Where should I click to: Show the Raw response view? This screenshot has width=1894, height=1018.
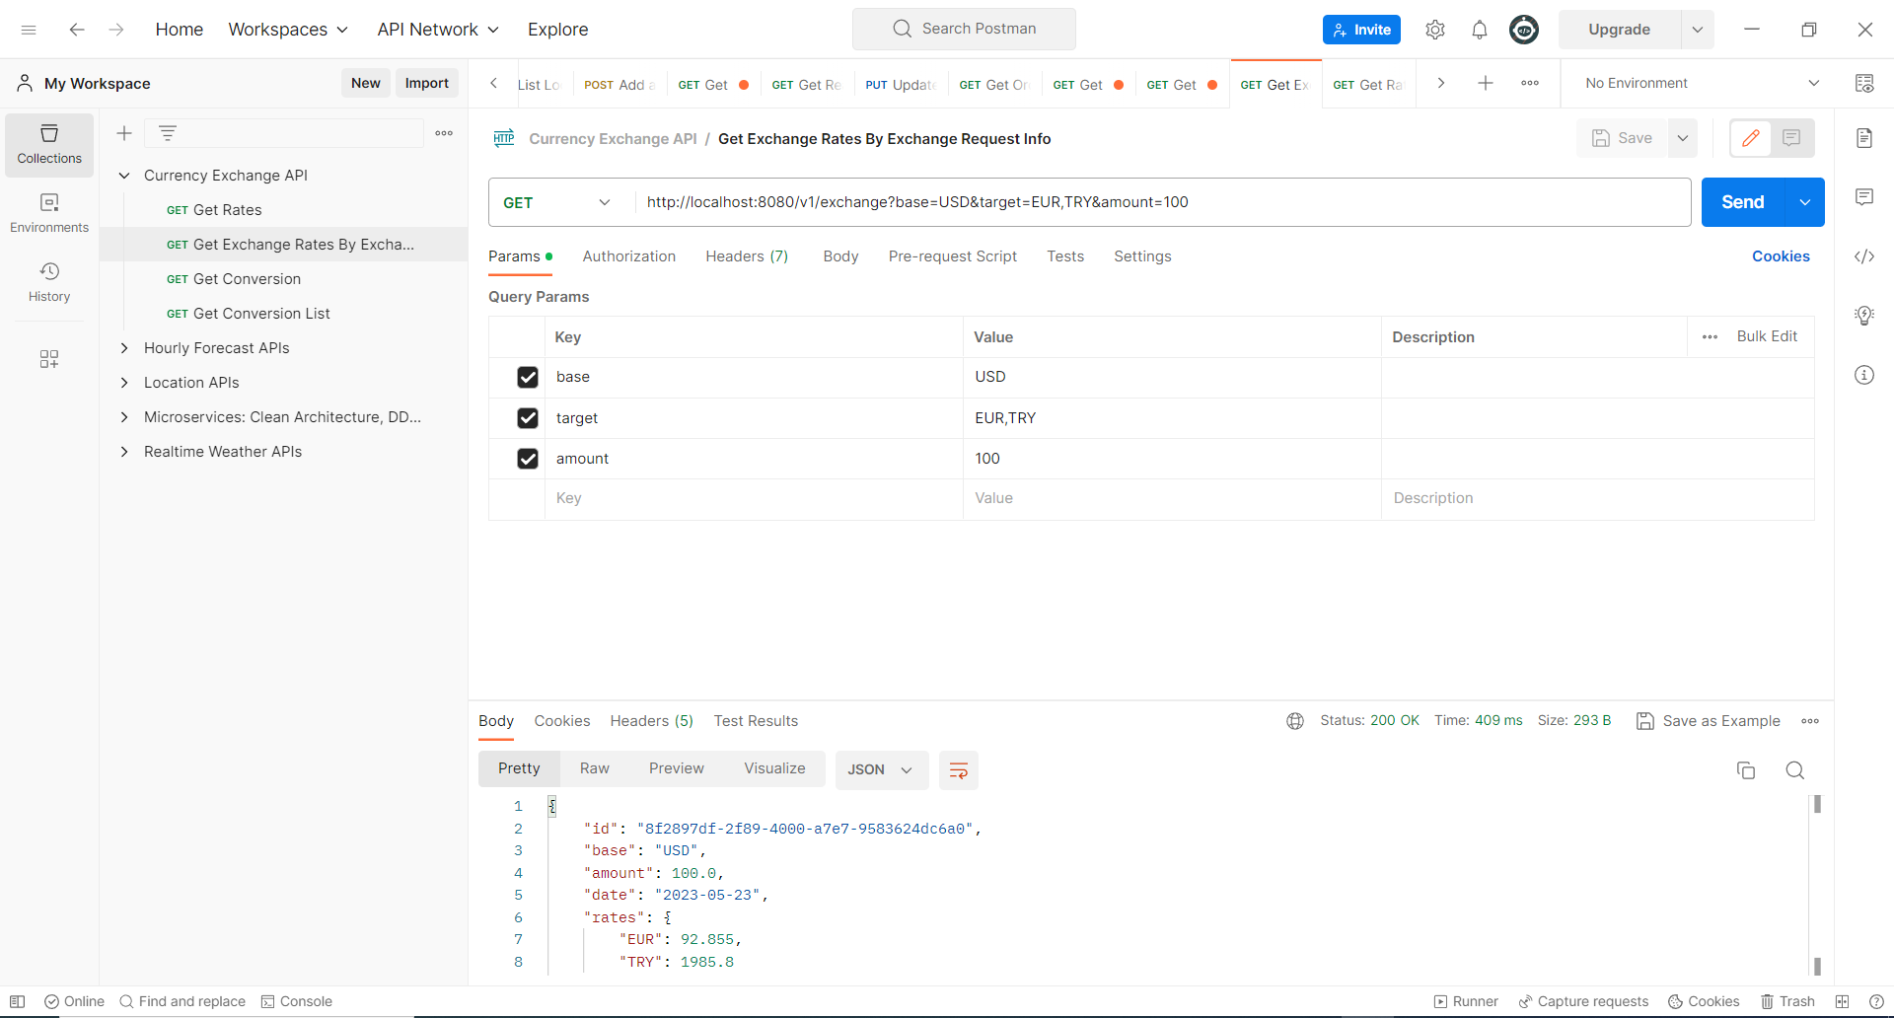click(595, 768)
